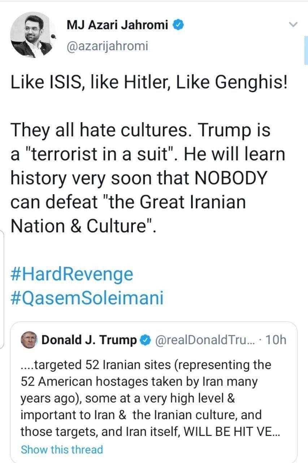This screenshot has width=308, height=463.
Task: Click Donald J. Trump's small avatar
Action: coord(29,340)
